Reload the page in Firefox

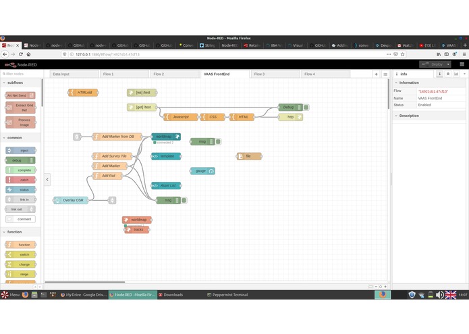click(21, 54)
